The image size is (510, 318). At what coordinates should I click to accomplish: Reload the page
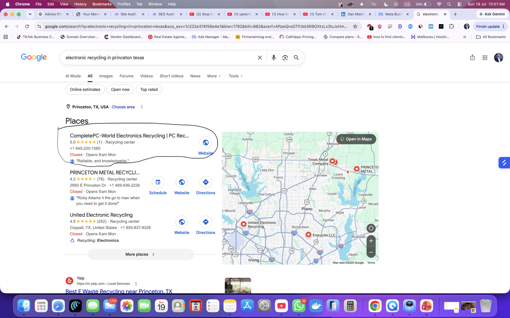pyautogui.click(x=27, y=26)
